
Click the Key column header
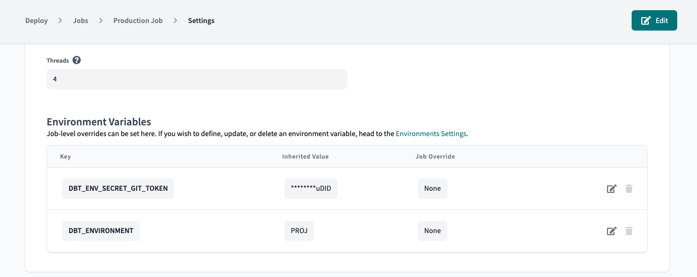[65, 156]
